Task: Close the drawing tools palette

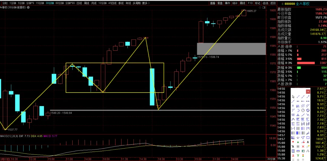Action: pos(308,91)
